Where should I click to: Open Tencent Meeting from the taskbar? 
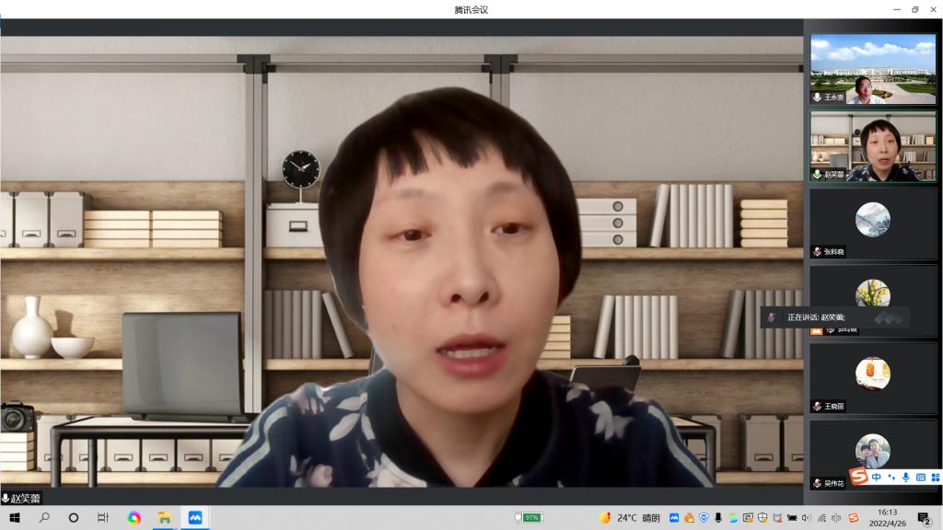(x=194, y=517)
